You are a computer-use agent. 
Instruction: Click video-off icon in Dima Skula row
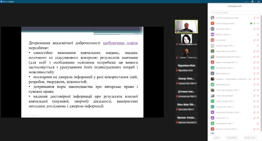[x=258, y=29]
